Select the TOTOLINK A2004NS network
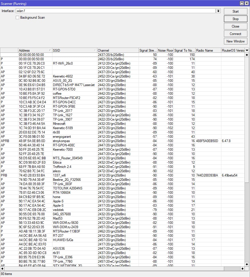 [122, 188]
